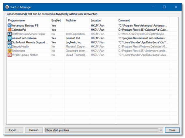Select the Emsisoft Ltd publisher cell
The image size is (185, 138).
point(73,38)
